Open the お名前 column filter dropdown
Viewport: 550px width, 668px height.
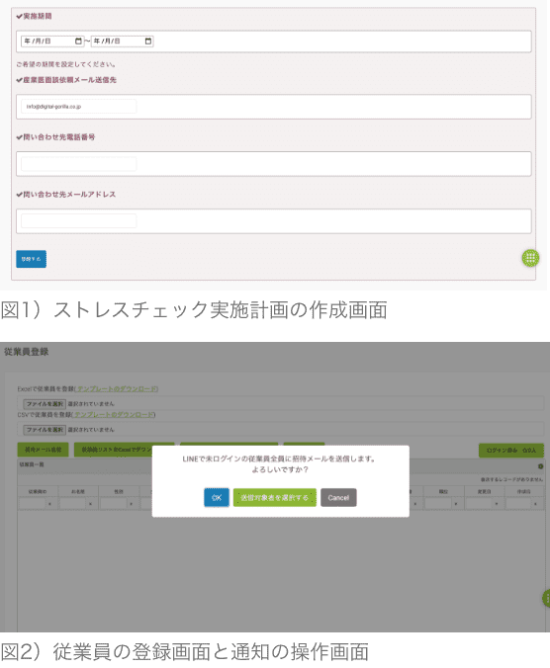90,504
